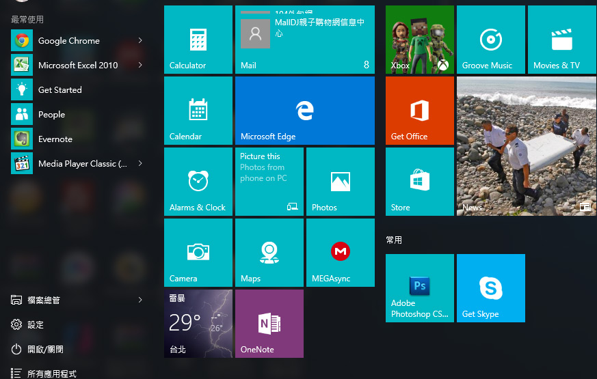Launch Evernote from most used list
Screen dimensions: 597x379
pyautogui.click(x=78, y=139)
